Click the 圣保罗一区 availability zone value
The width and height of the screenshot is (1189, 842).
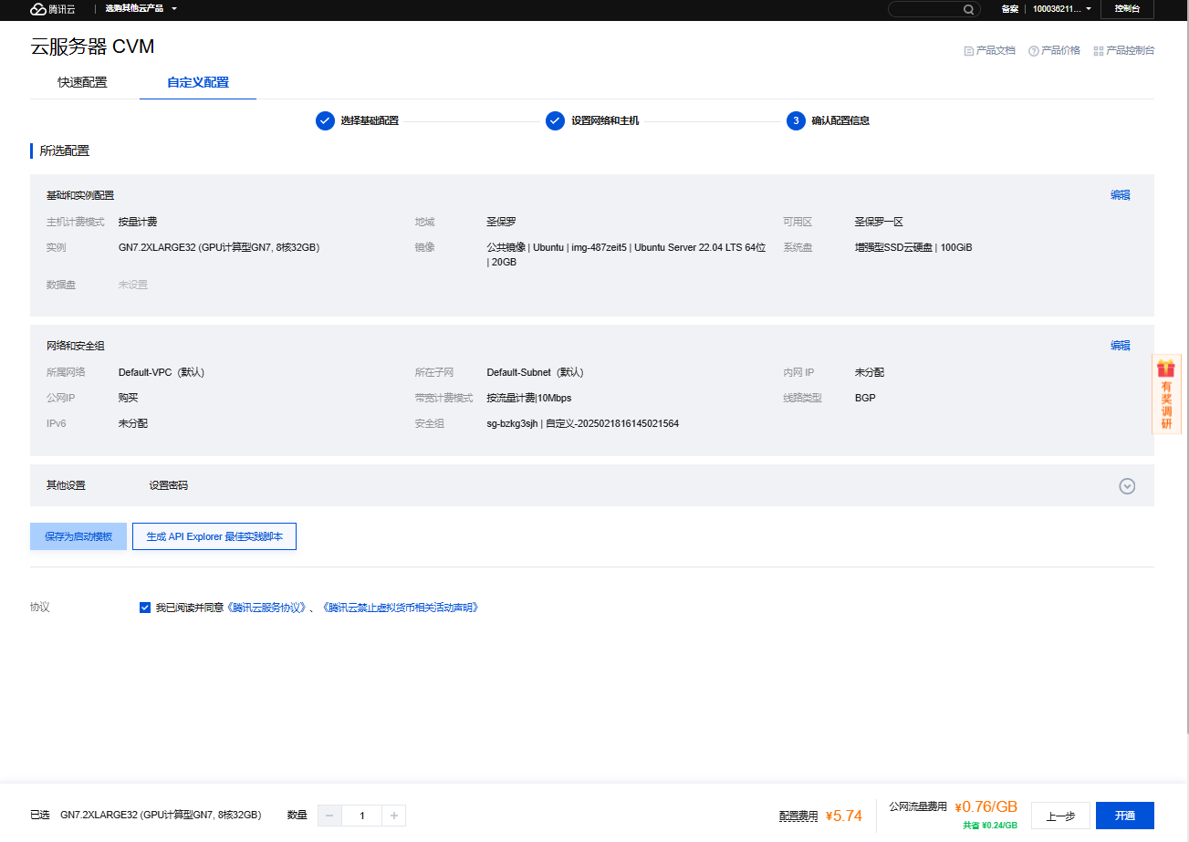879,222
